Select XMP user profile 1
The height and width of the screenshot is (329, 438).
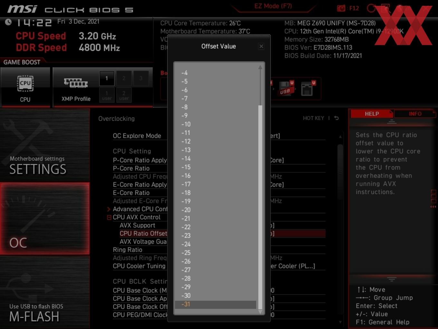(x=107, y=95)
